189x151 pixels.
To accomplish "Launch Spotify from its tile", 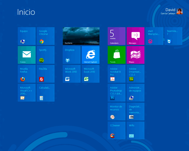I will 46,55.
